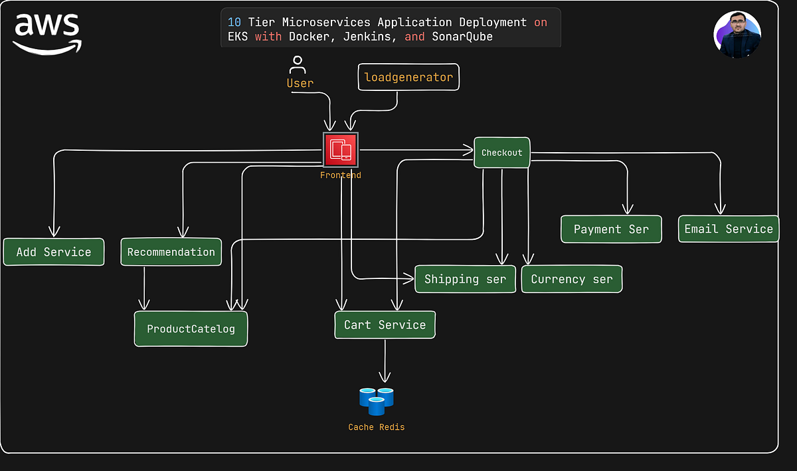Open the Checkout service box
This screenshot has width=797, height=471.
pos(501,152)
